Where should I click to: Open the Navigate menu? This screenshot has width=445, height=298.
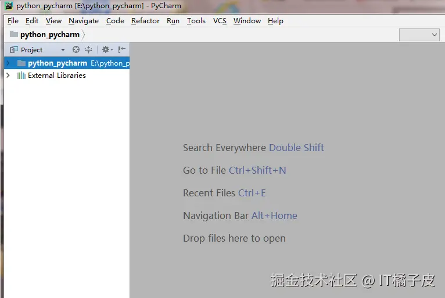[x=84, y=21]
